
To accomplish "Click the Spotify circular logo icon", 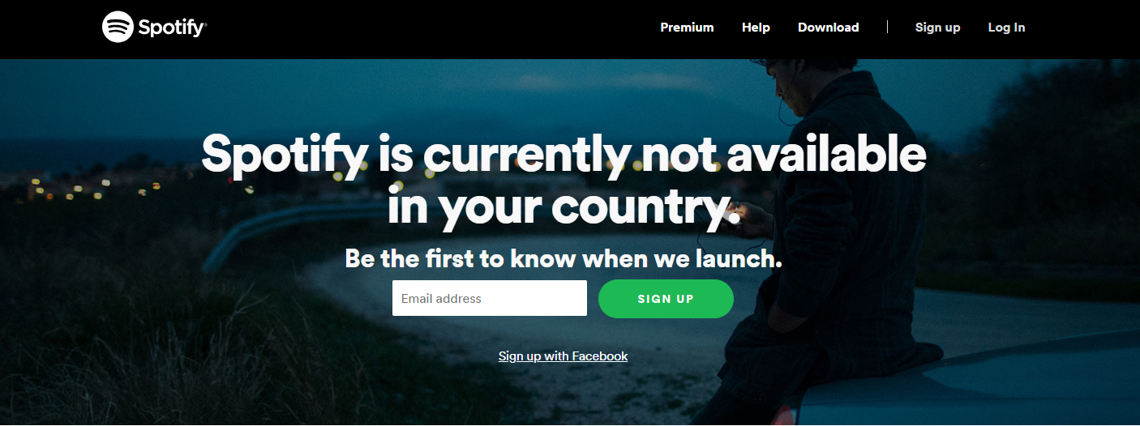I will pyautogui.click(x=118, y=27).
